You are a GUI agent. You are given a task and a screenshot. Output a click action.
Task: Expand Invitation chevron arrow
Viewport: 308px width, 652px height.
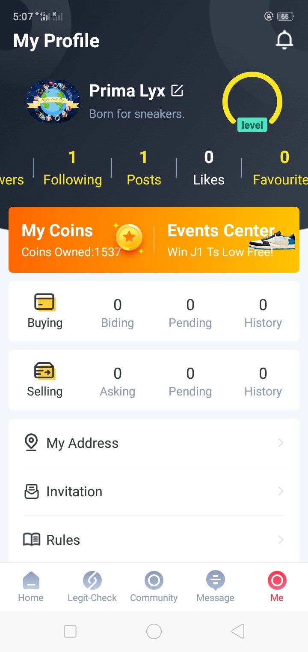(x=281, y=491)
